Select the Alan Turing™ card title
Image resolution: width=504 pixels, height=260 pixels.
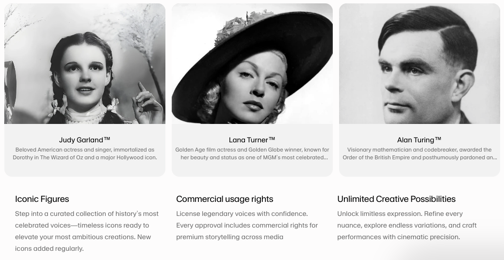[419, 140]
